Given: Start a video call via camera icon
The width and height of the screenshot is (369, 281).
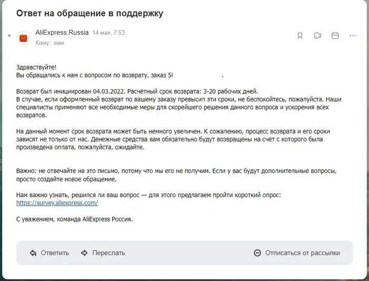Looking at the screenshot, I should [317, 35].
